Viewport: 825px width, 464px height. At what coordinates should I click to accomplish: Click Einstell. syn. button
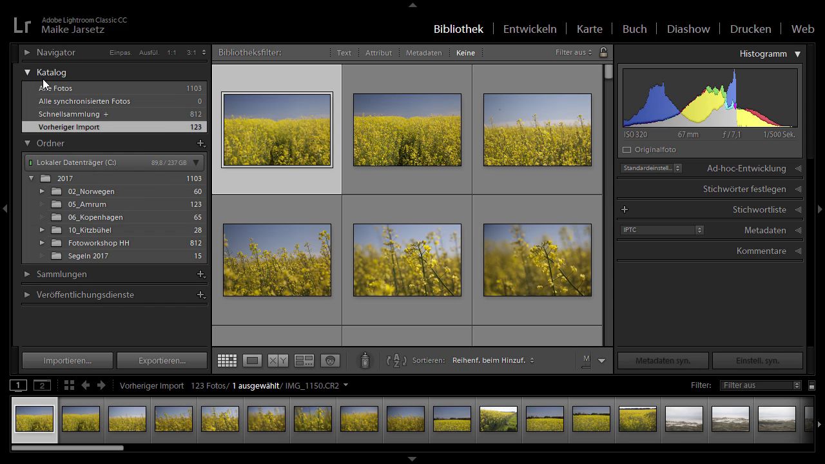pyautogui.click(x=757, y=360)
